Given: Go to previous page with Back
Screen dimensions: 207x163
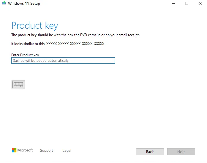Looking at the screenshot, I should [x=150, y=152].
